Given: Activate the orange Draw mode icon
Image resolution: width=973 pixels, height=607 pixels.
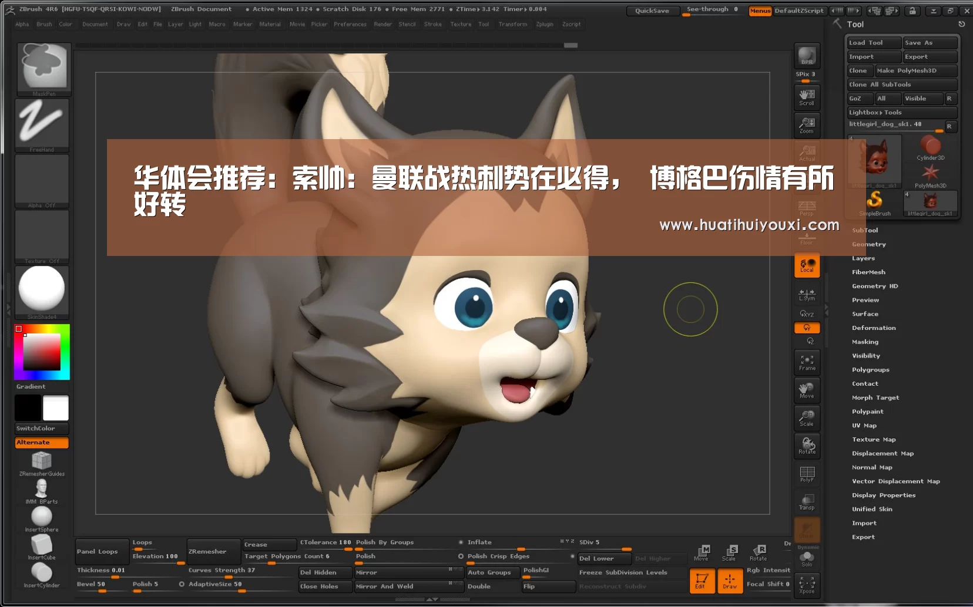Looking at the screenshot, I should pyautogui.click(x=730, y=581).
